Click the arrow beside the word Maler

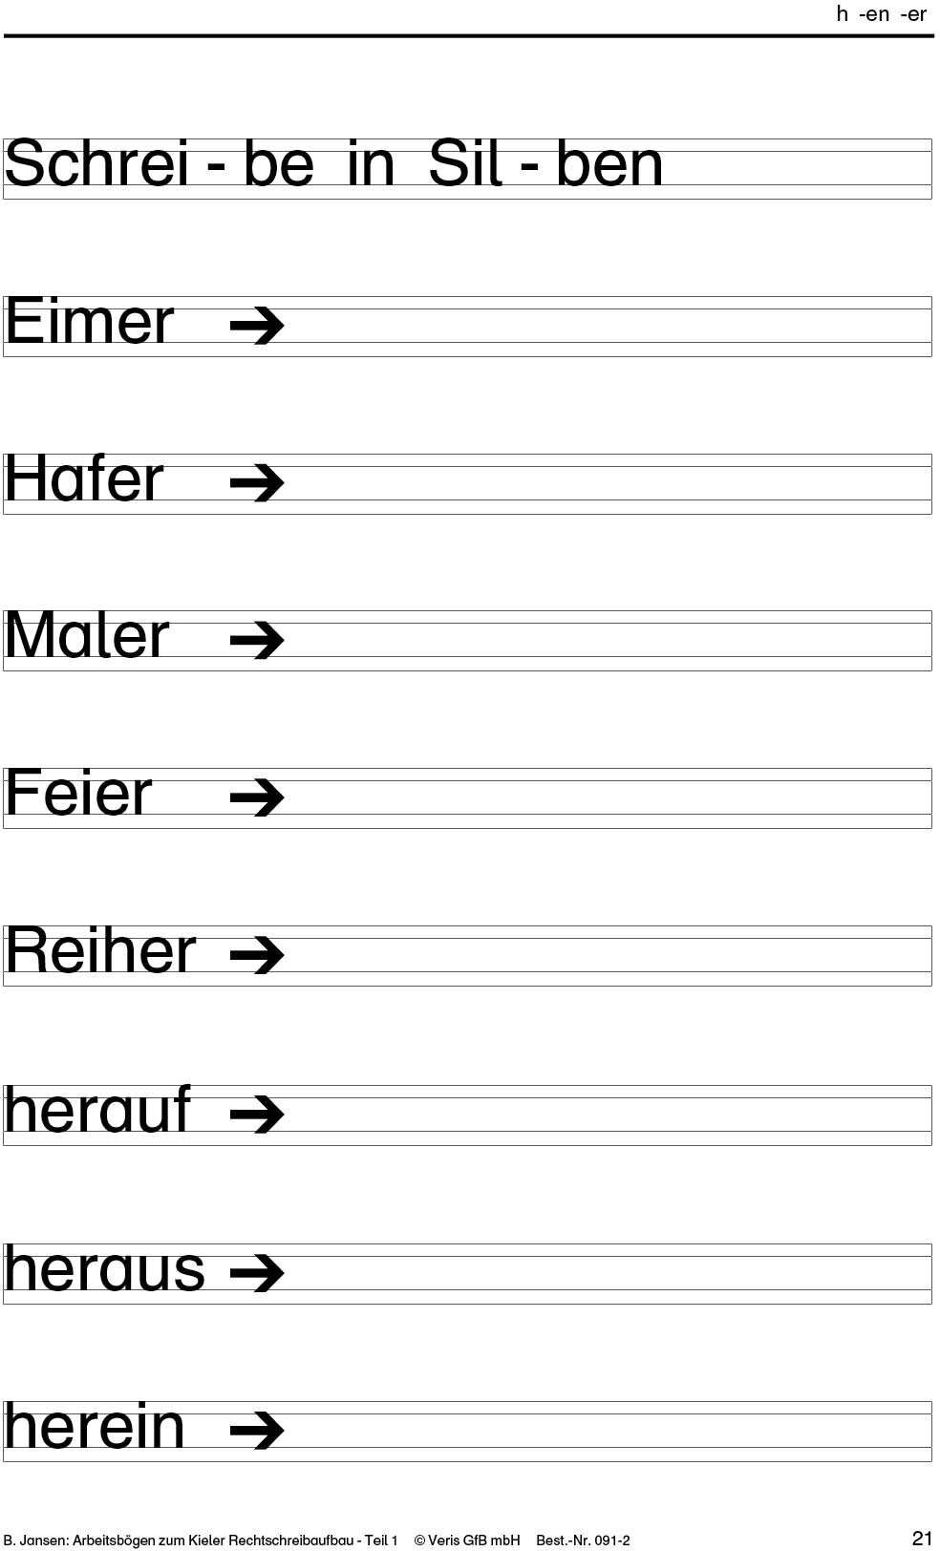(x=257, y=640)
